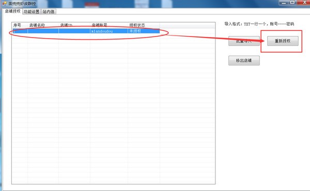Image resolution: width=310 pixels, height=191 pixels.
Task: Click the blank header right of 授权状态
Action: click(187, 25)
